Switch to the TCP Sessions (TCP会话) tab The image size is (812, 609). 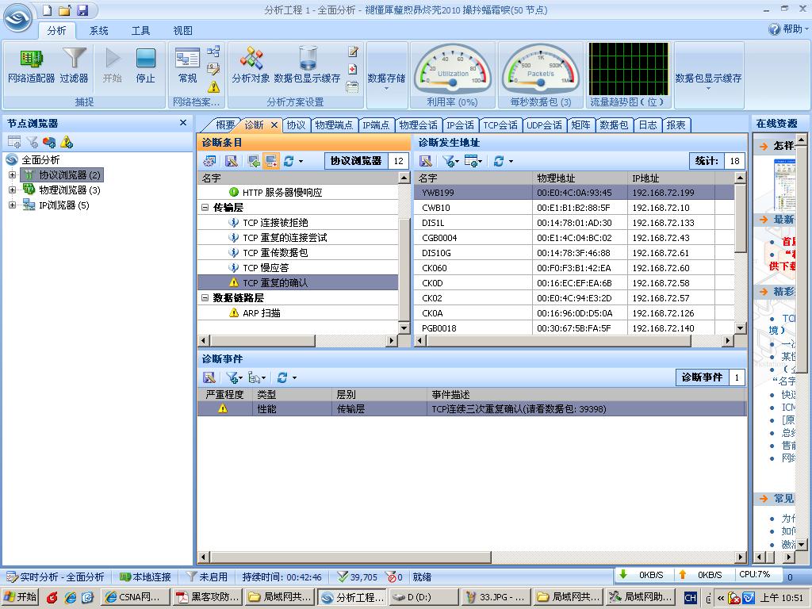click(500, 125)
